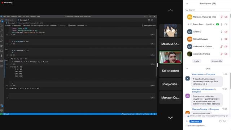The height and width of the screenshot is (130, 231).
Task: Open Docker whale icon in activity bar
Action: click(2, 46)
